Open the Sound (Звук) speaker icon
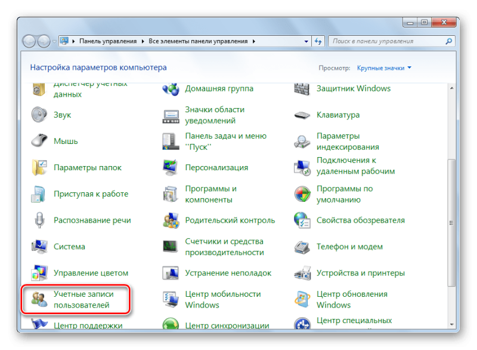The height and width of the screenshot is (350, 477). [x=39, y=115]
